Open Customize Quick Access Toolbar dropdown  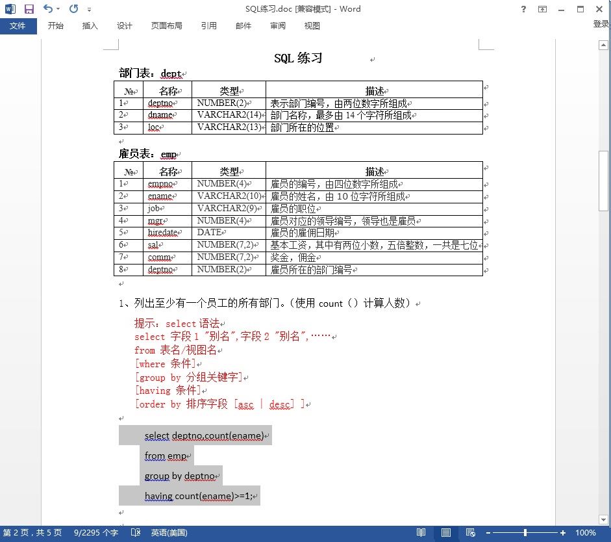pyautogui.click(x=89, y=9)
